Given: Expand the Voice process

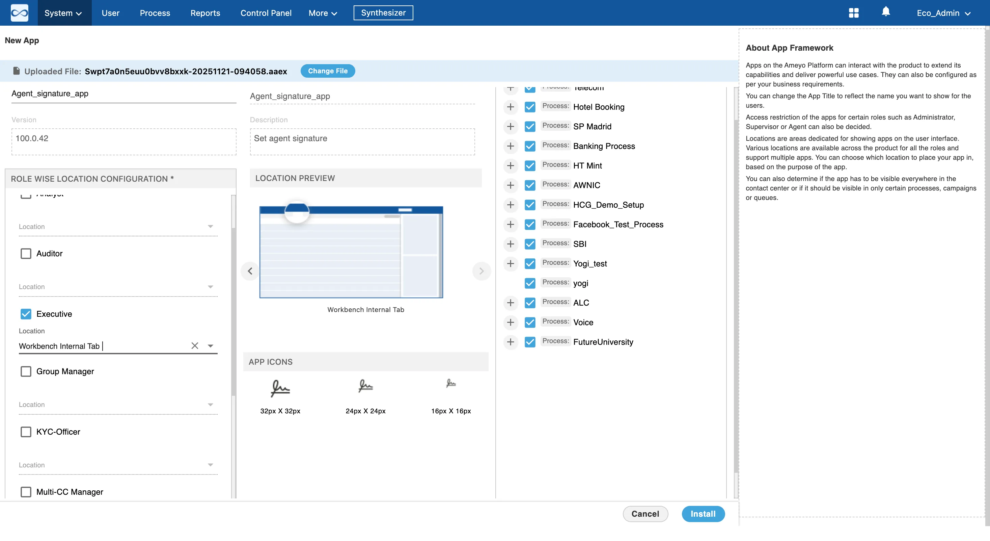Looking at the screenshot, I should pyautogui.click(x=511, y=322).
